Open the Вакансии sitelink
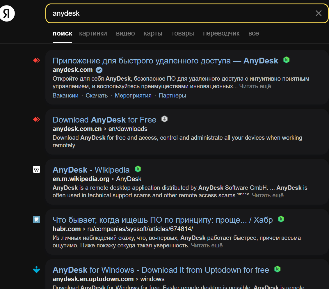The height and width of the screenshot is (289, 329). coord(65,95)
